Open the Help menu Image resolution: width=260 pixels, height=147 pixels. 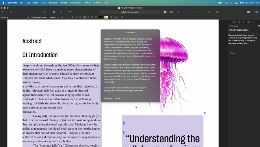106,3
